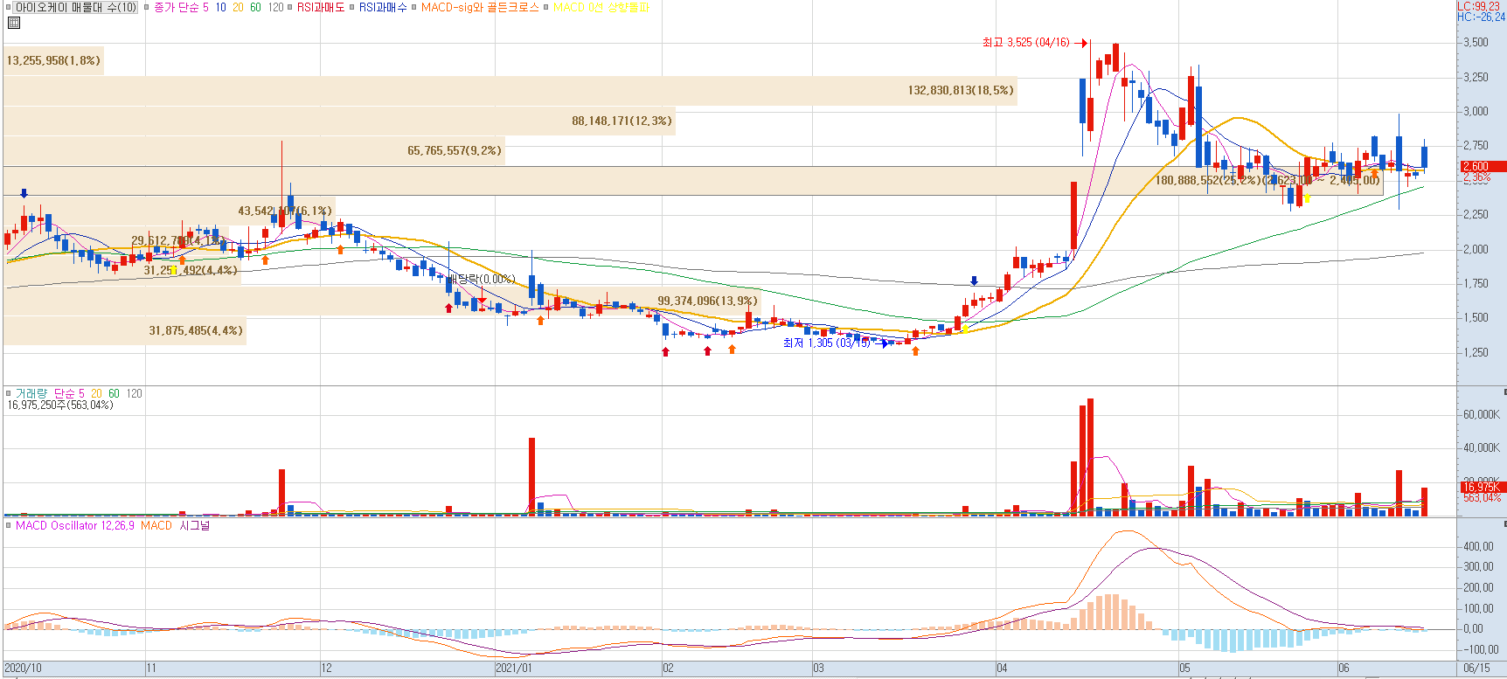The image size is (1507, 679).
Task: Click the 배당락(0.00%) ex-dividend label
Action: [482, 279]
